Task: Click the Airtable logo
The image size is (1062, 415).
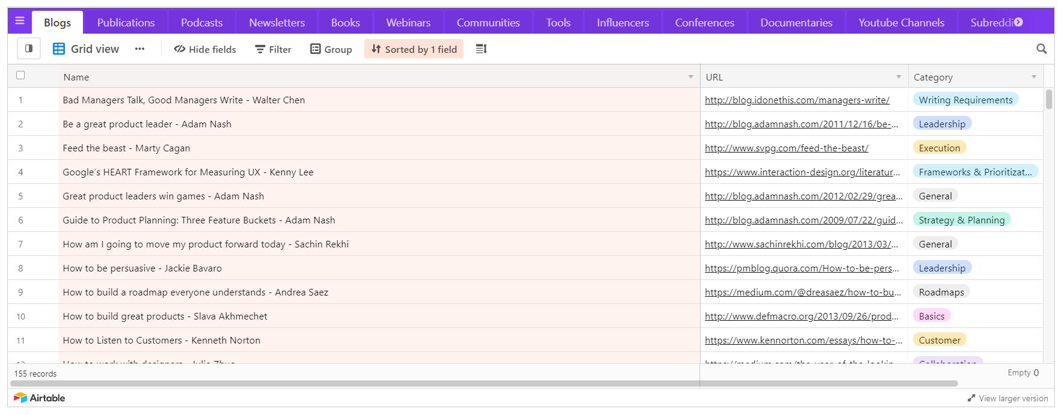Action: 39,398
